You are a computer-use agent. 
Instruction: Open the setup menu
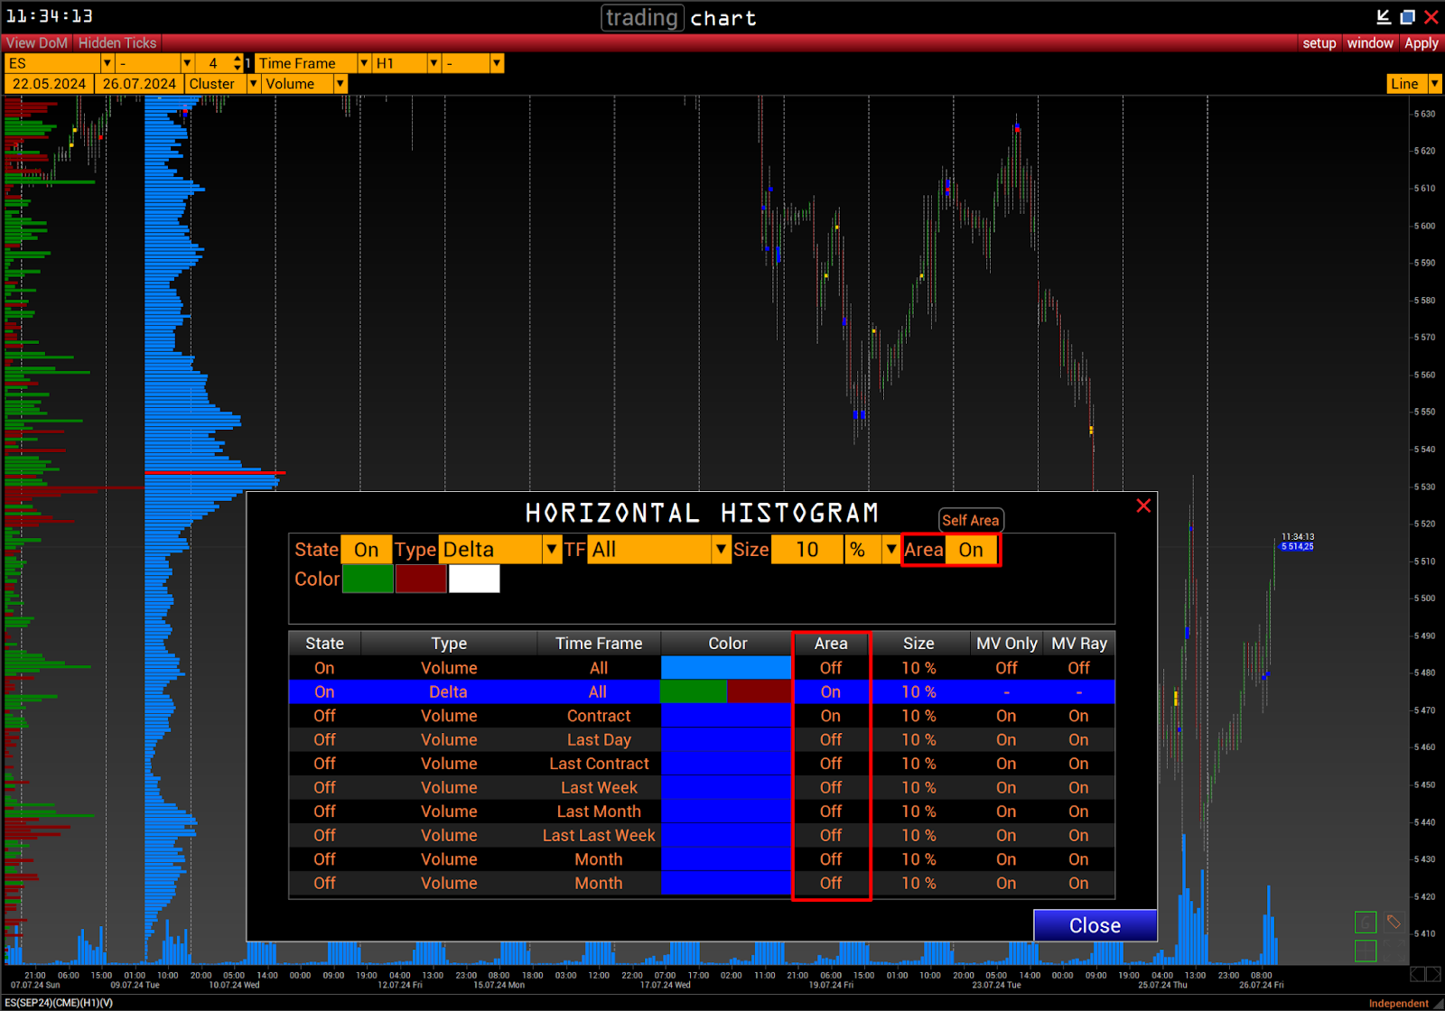pyautogui.click(x=1319, y=43)
